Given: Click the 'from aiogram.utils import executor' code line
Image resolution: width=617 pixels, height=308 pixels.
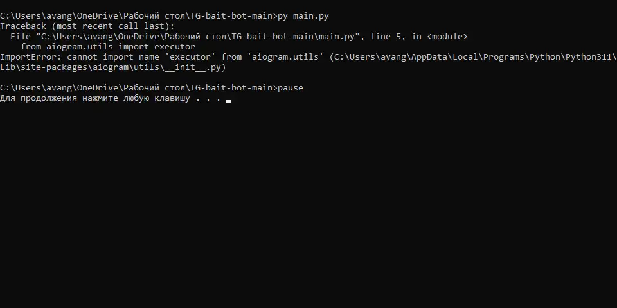Looking at the screenshot, I should coord(108,47).
